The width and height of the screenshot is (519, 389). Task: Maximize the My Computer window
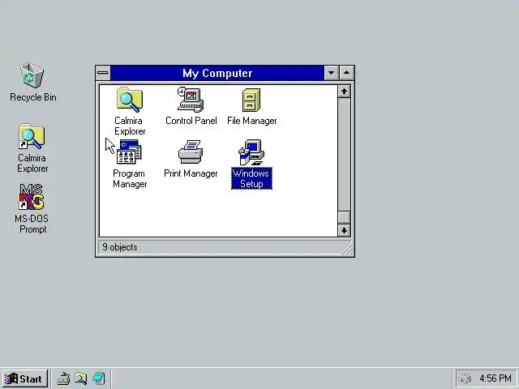coord(346,73)
